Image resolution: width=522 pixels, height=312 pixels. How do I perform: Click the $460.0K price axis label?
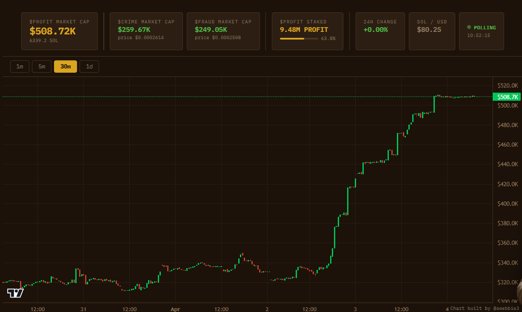(508, 145)
